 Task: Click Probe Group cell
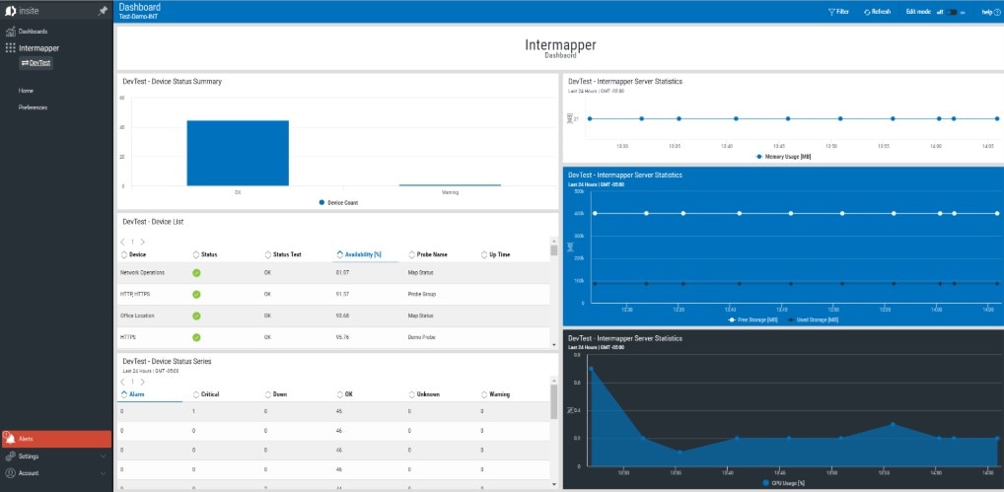point(422,294)
